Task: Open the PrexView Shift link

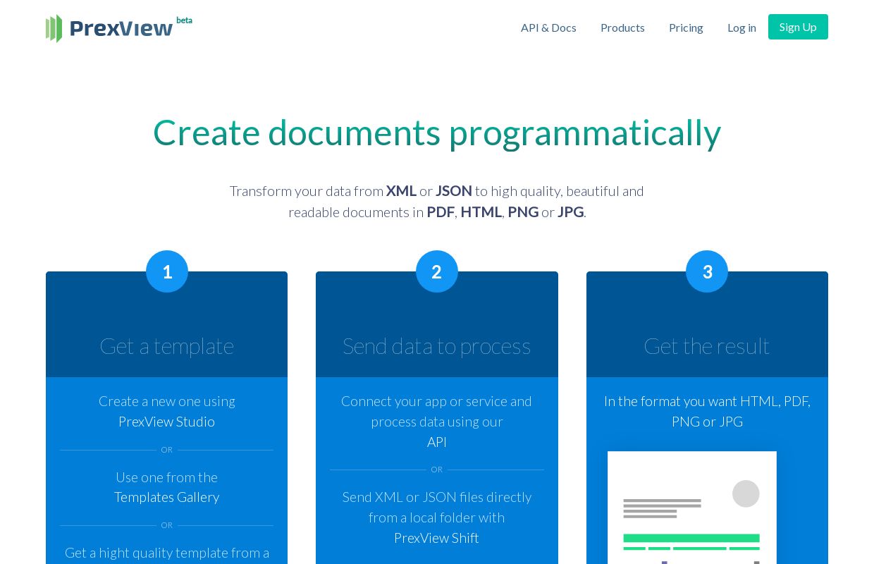Action: click(436, 538)
